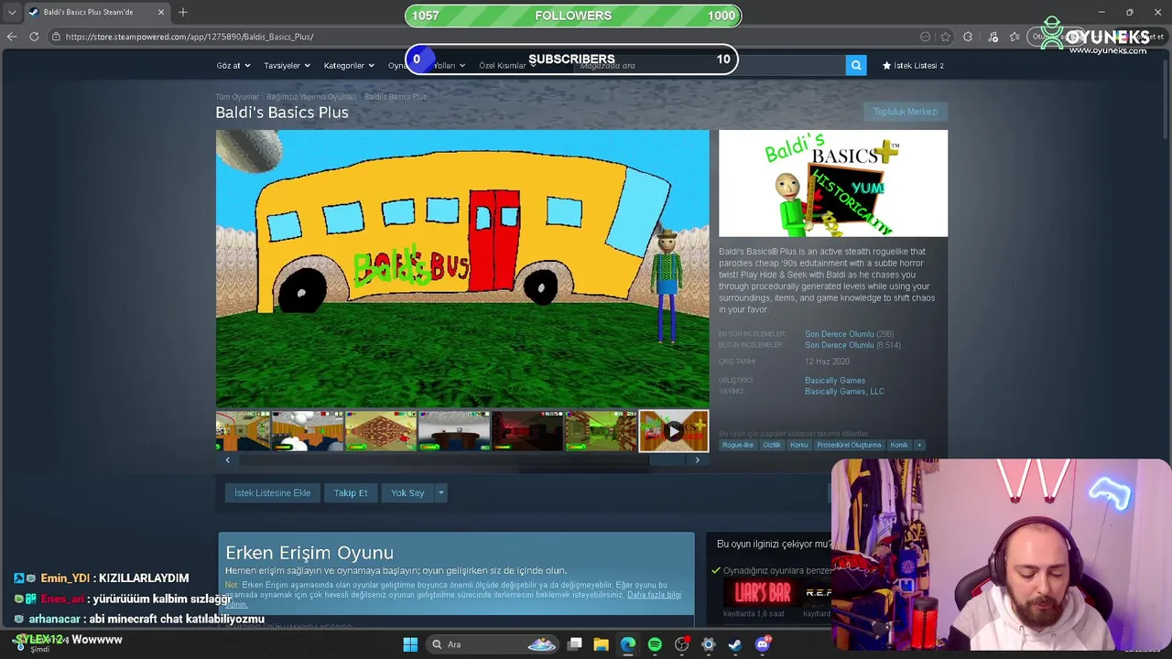
Task: Open Steam client from taskbar
Action: [734, 644]
